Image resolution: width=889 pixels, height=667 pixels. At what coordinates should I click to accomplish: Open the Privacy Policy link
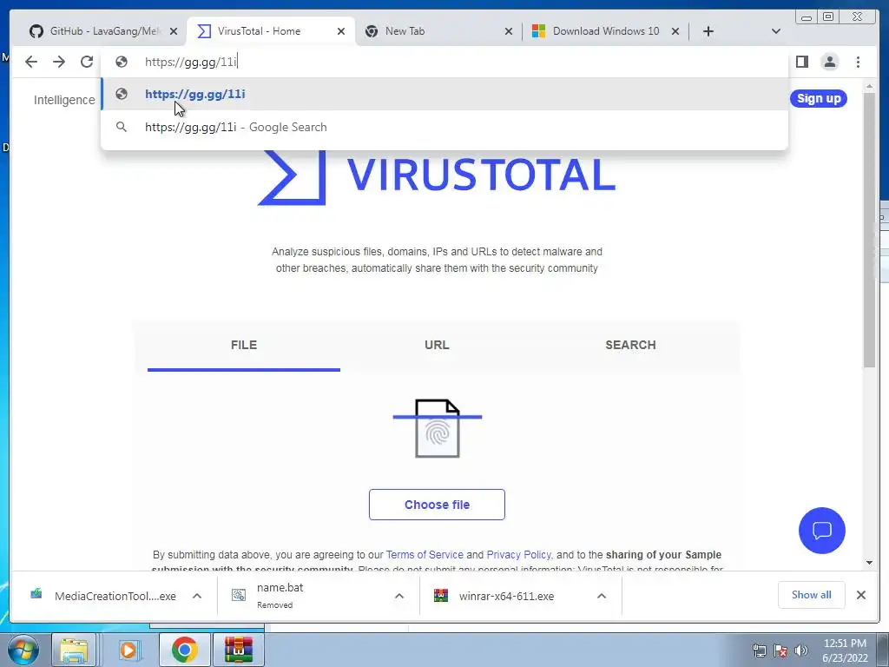519,555
